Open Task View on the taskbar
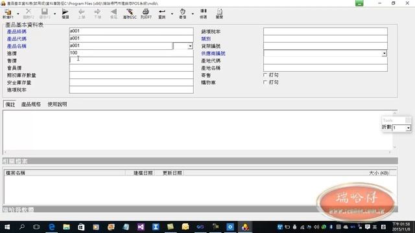415x233 pixels. tap(36, 227)
